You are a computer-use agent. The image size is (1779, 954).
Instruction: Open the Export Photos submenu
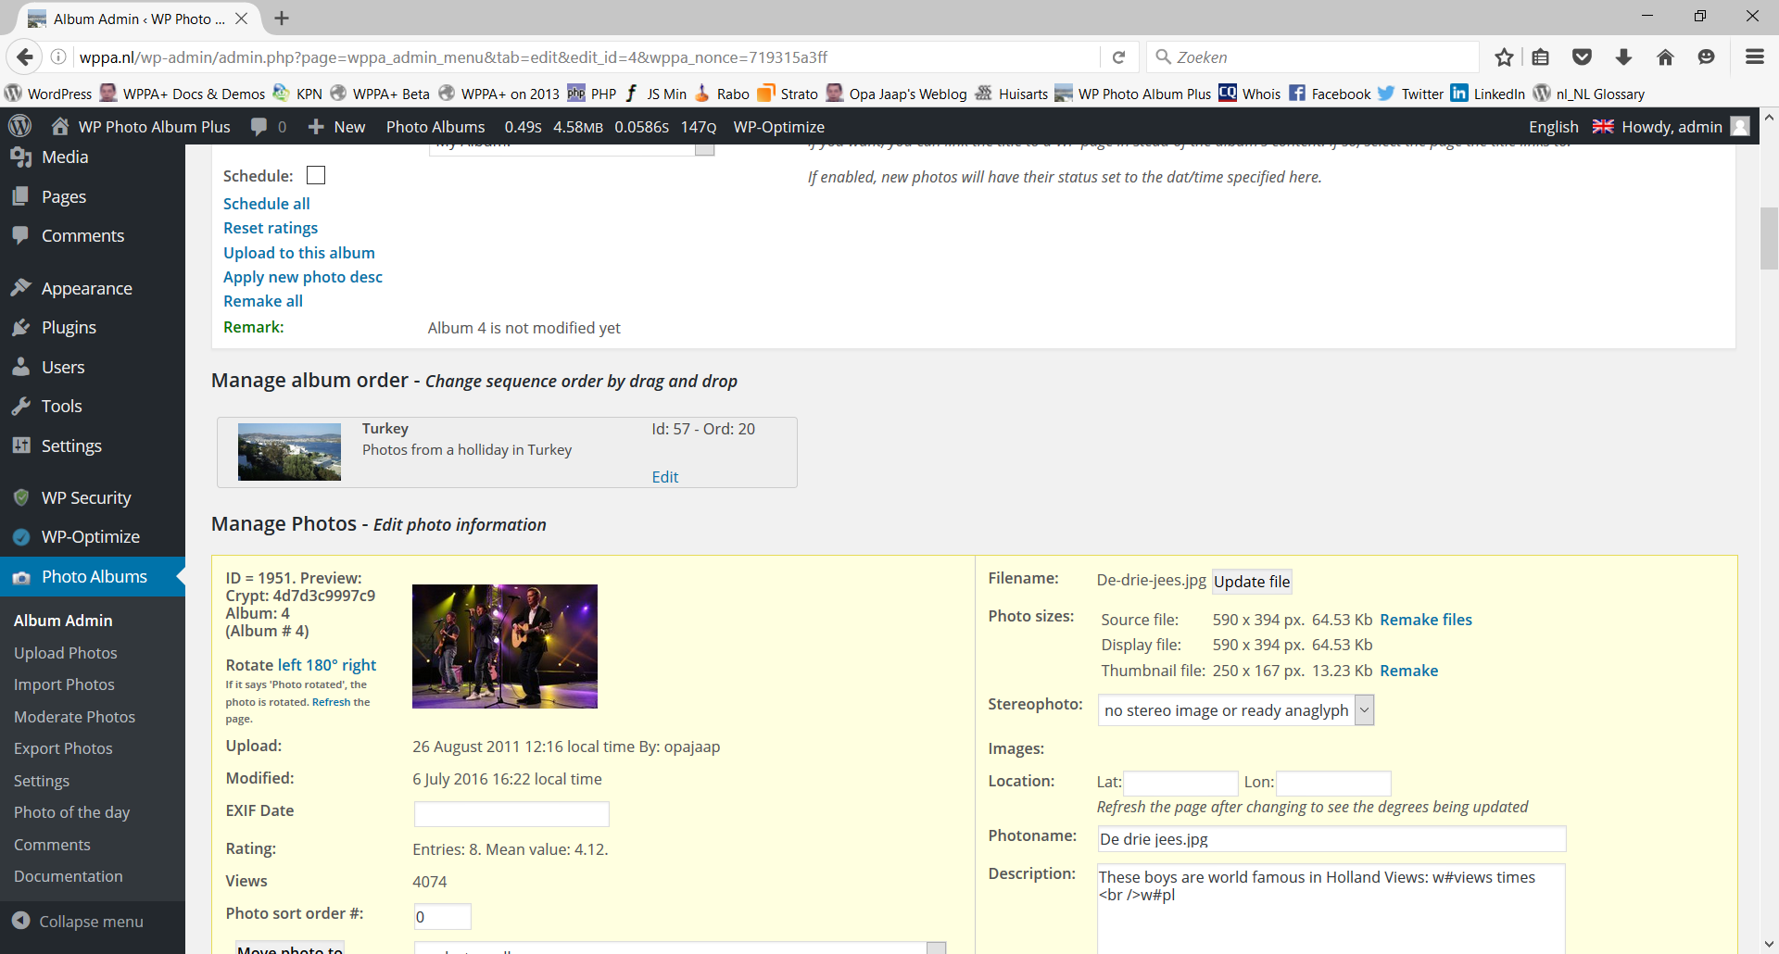tap(63, 748)
